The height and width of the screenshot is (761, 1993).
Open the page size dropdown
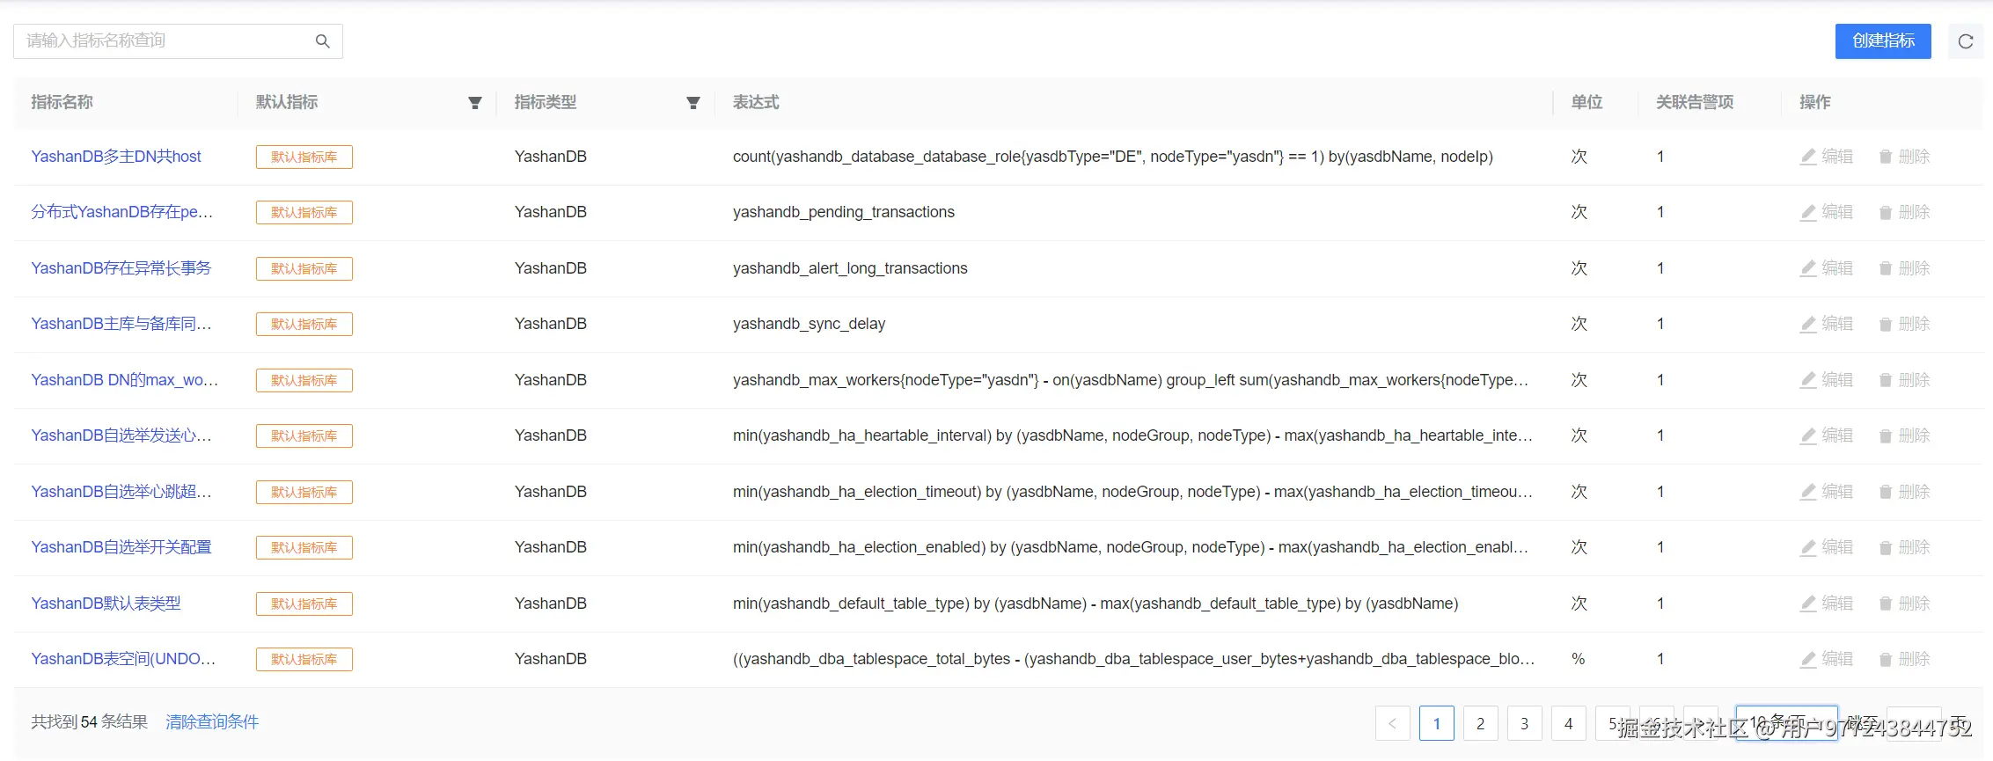(1786, 723)
